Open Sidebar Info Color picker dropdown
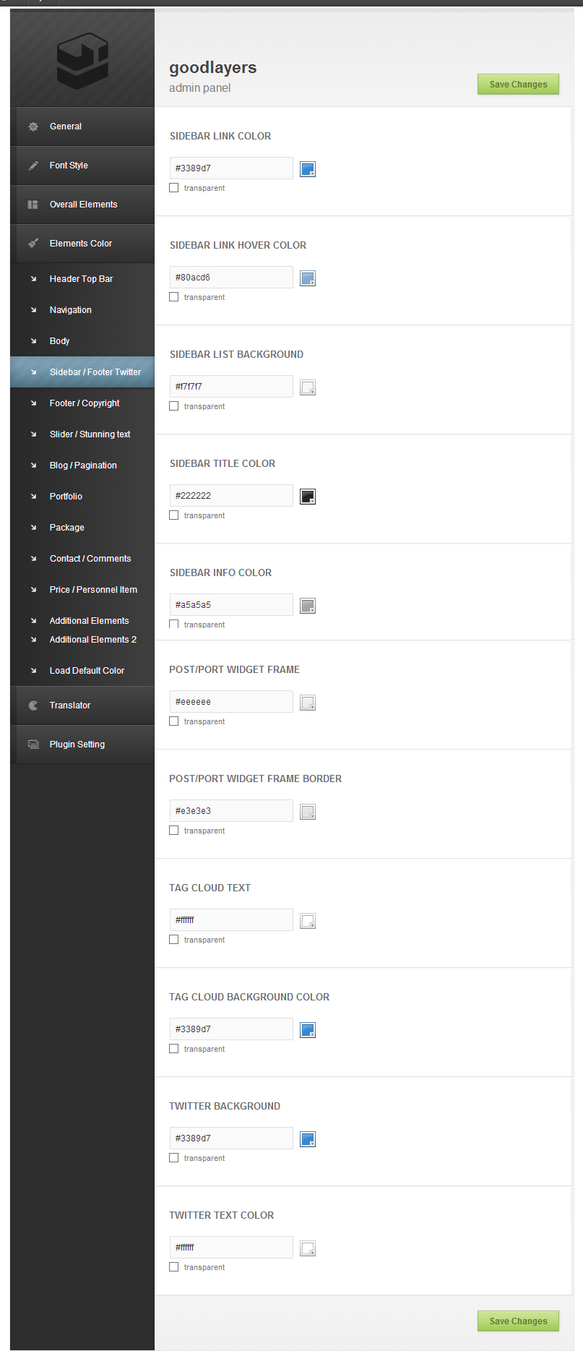The width and height of the screenshot is (583, 1351). [x=308, y=606]
